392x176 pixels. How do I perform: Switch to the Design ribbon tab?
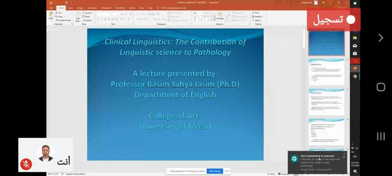point(80,8)
